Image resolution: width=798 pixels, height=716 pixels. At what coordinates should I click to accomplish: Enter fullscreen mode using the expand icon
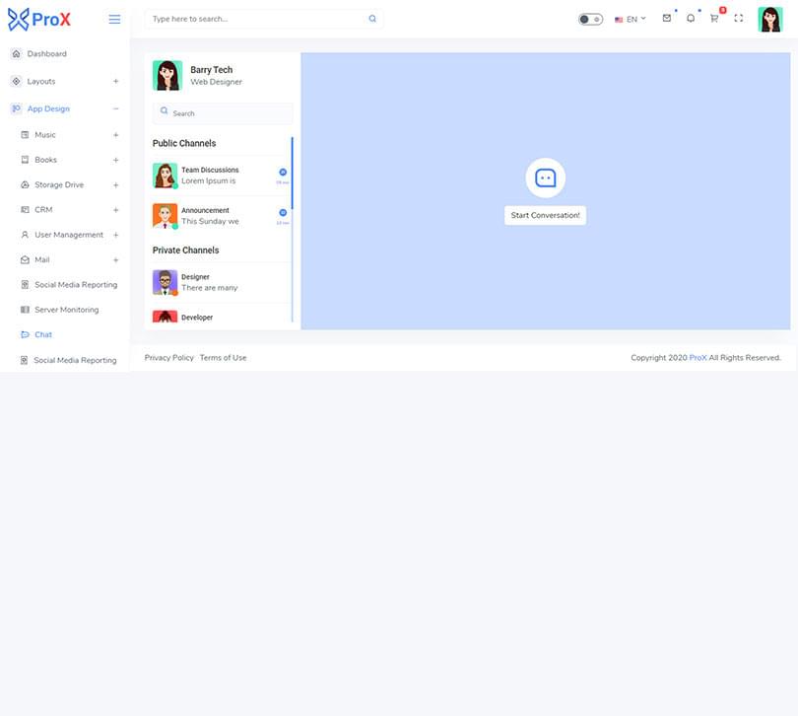[x=739, y=19]
